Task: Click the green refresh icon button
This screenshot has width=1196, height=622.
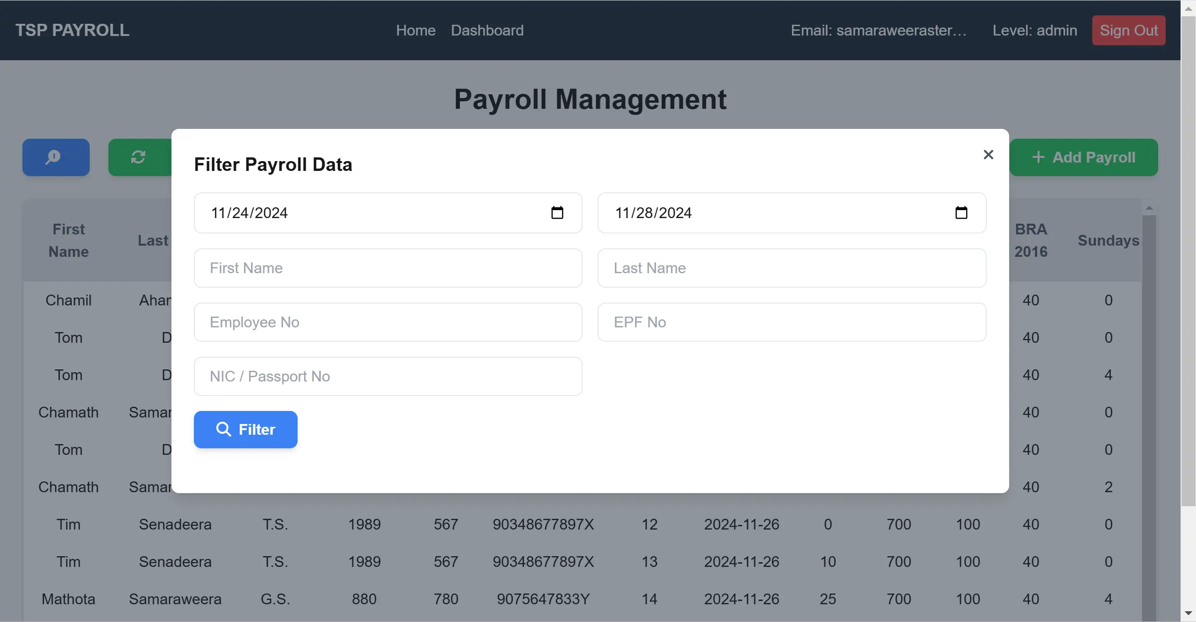Action: pyautogui.click(x=139, y=157)
